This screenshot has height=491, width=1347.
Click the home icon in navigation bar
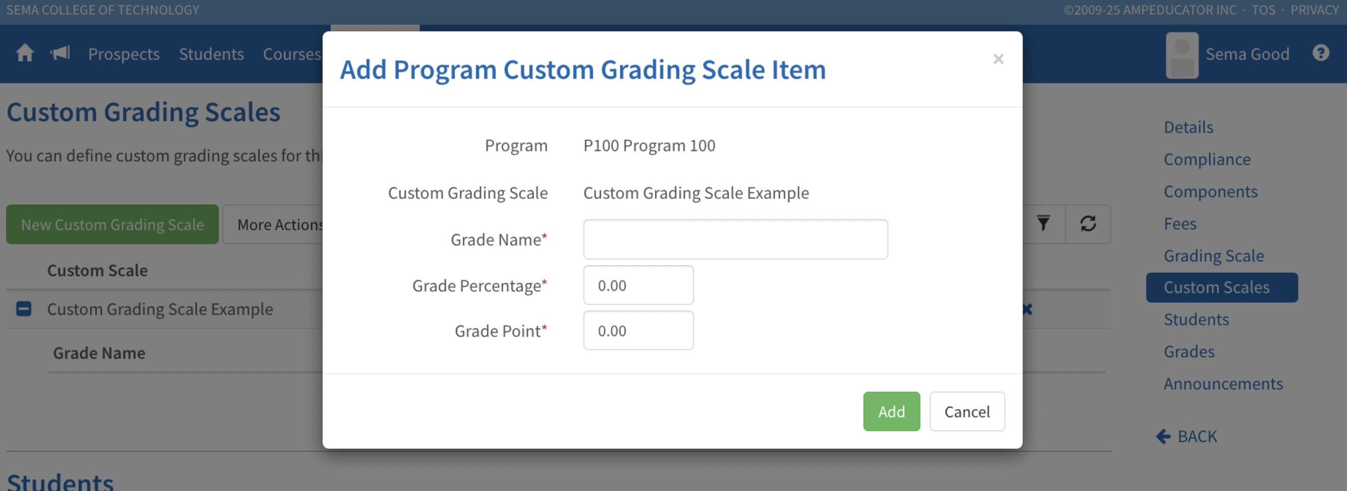pos(24,53)
